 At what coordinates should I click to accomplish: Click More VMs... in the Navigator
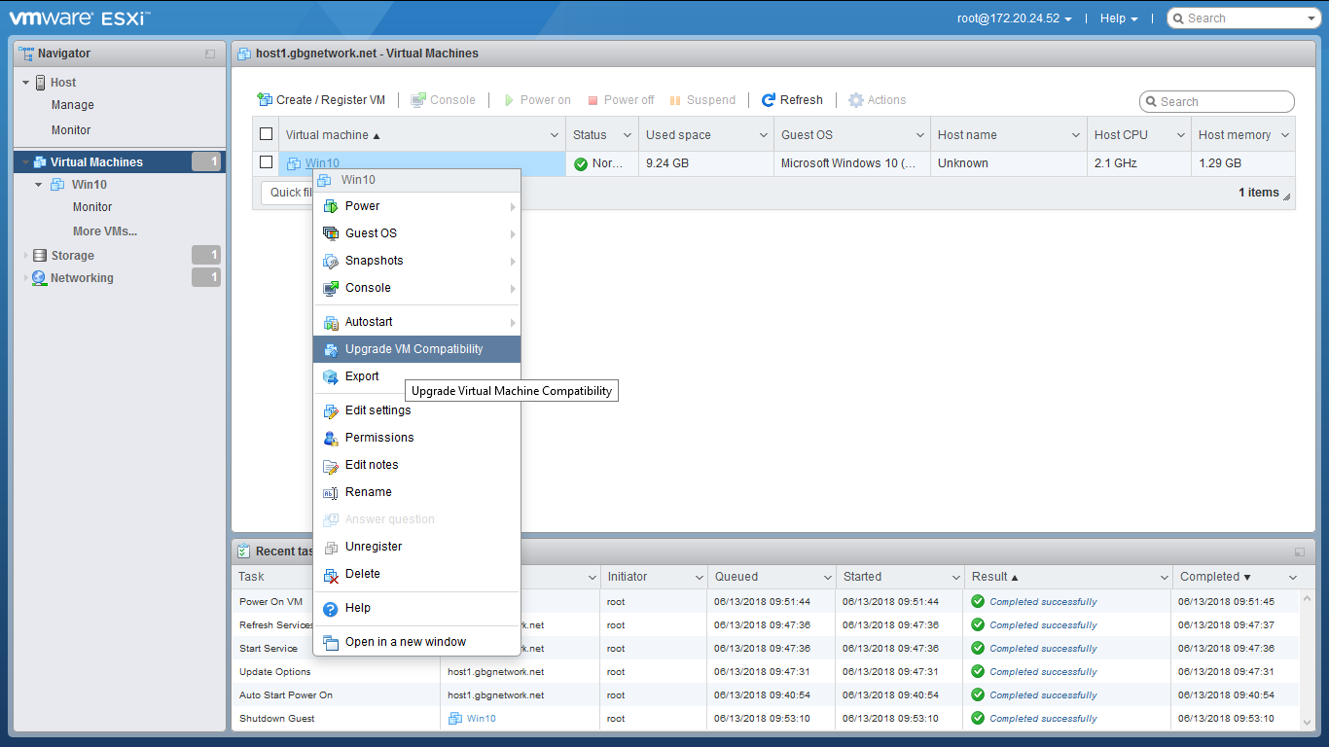coord(104,231)
